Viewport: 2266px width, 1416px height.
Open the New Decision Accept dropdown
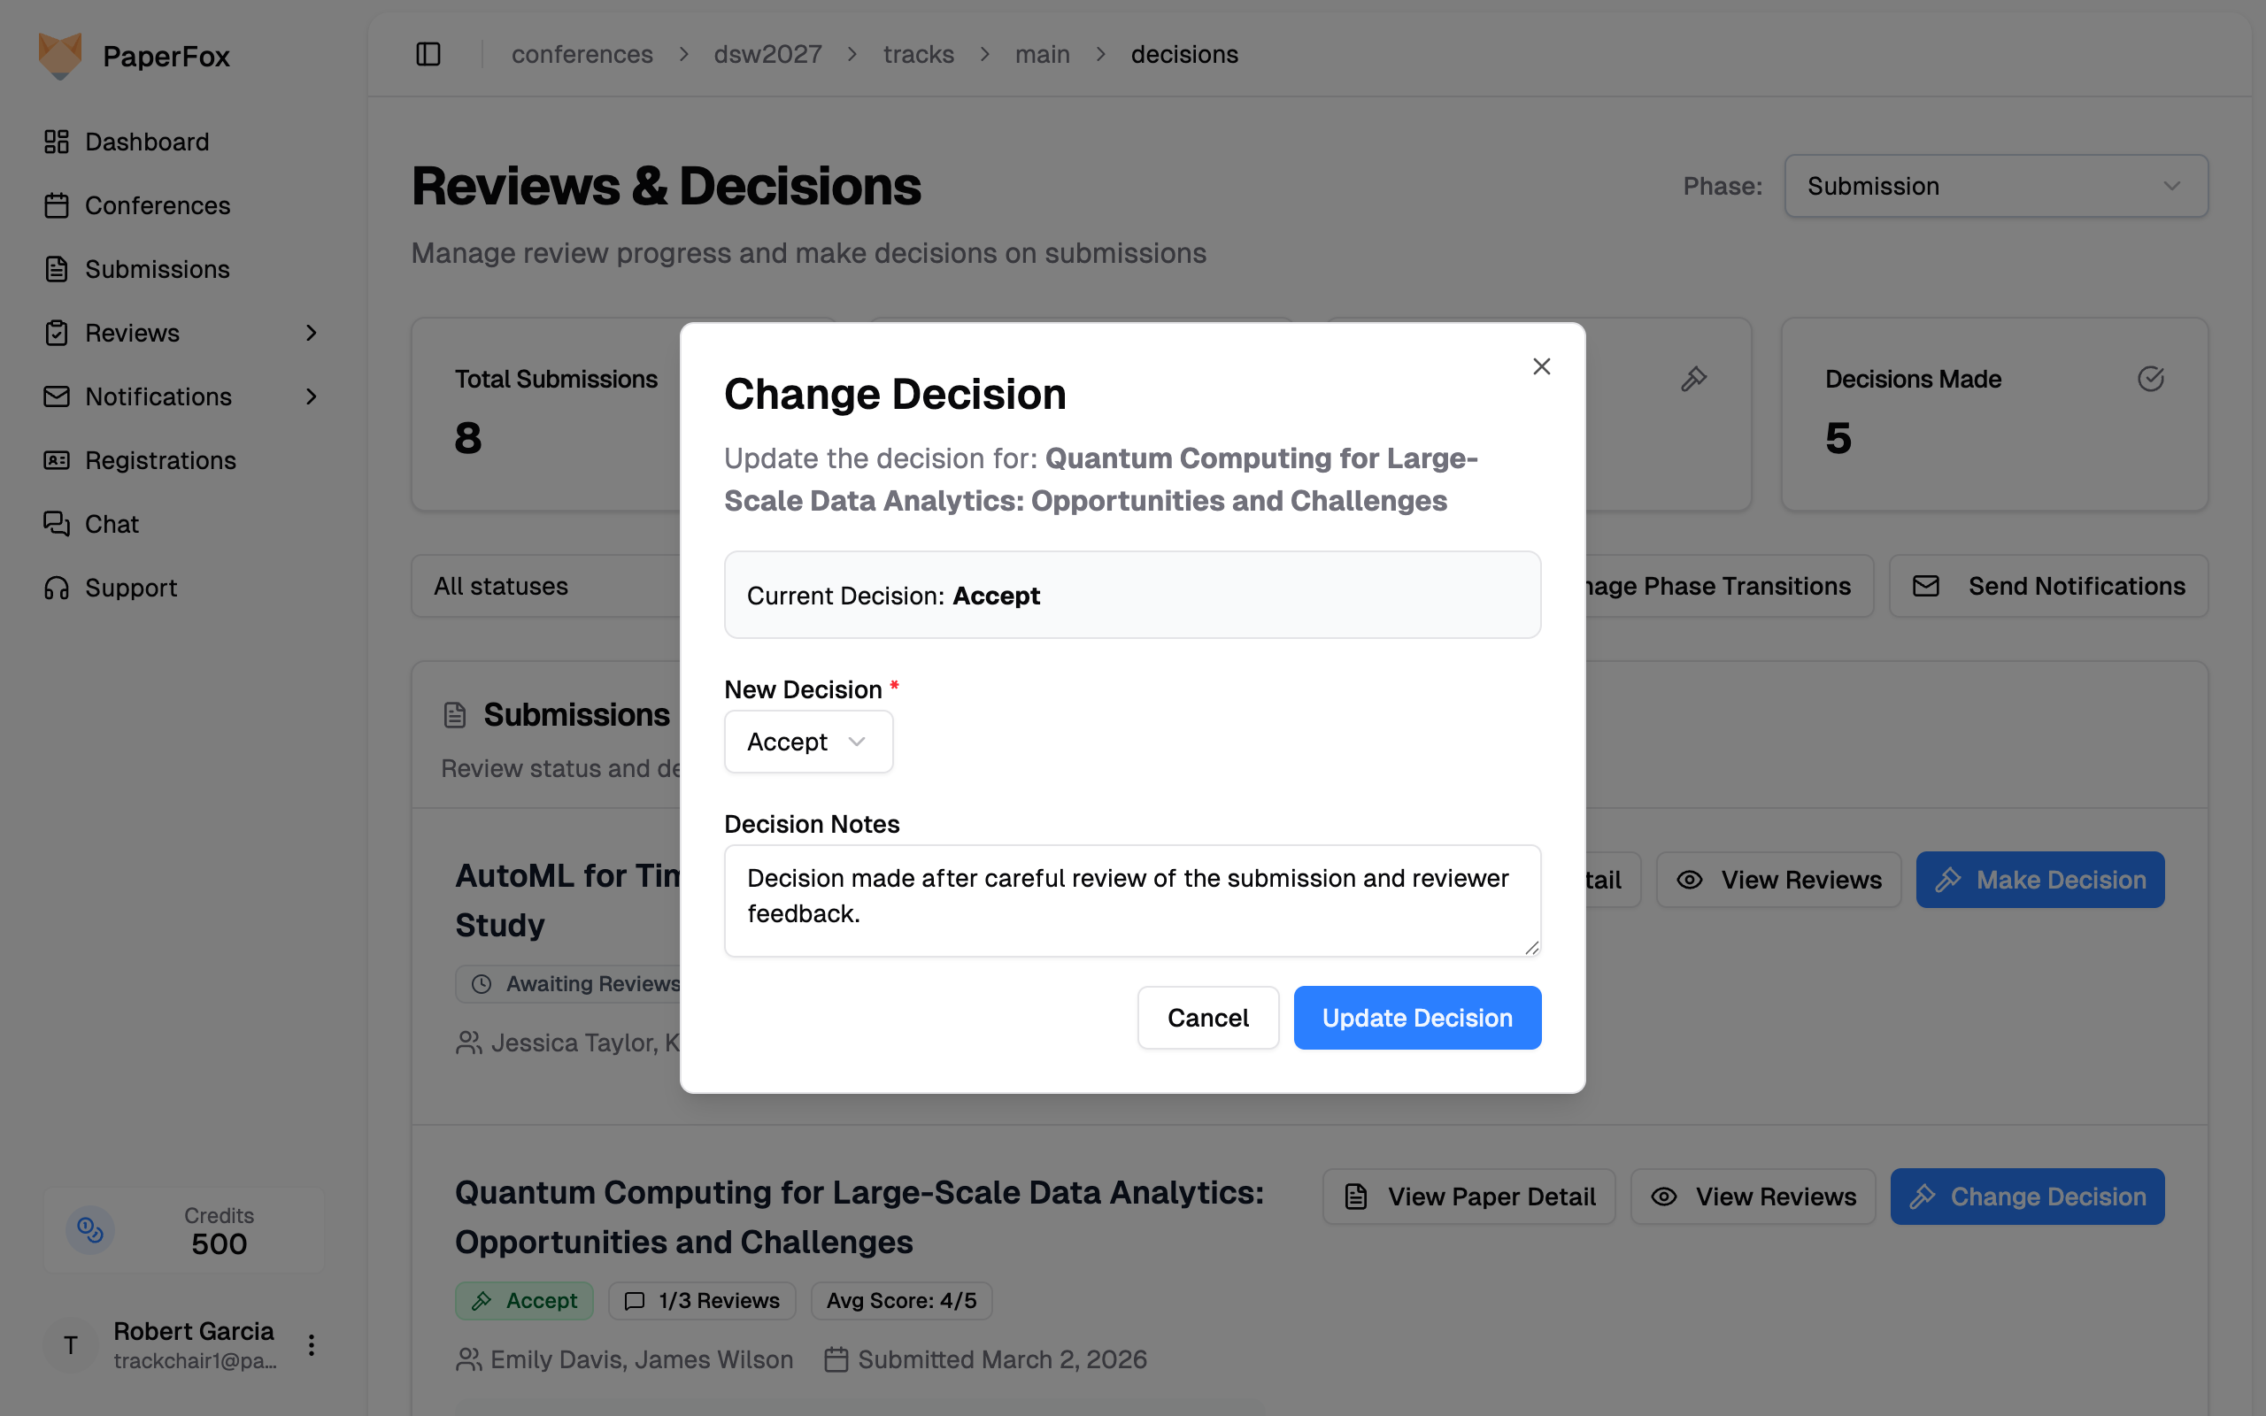click(x=807, y=742)
